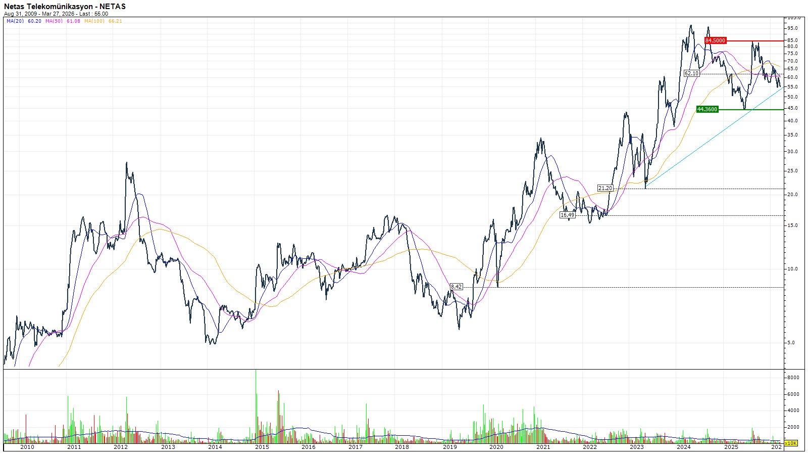Click the 15.0 value on price axis
808x455 pixels.
tap(792, 225)
